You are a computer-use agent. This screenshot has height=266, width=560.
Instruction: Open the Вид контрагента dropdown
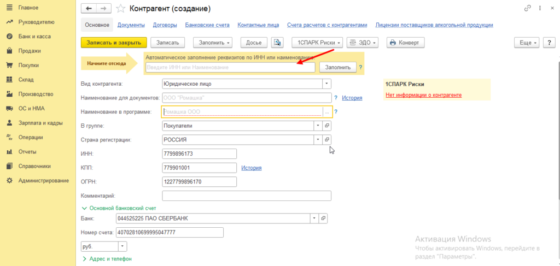tap(326, 84)
